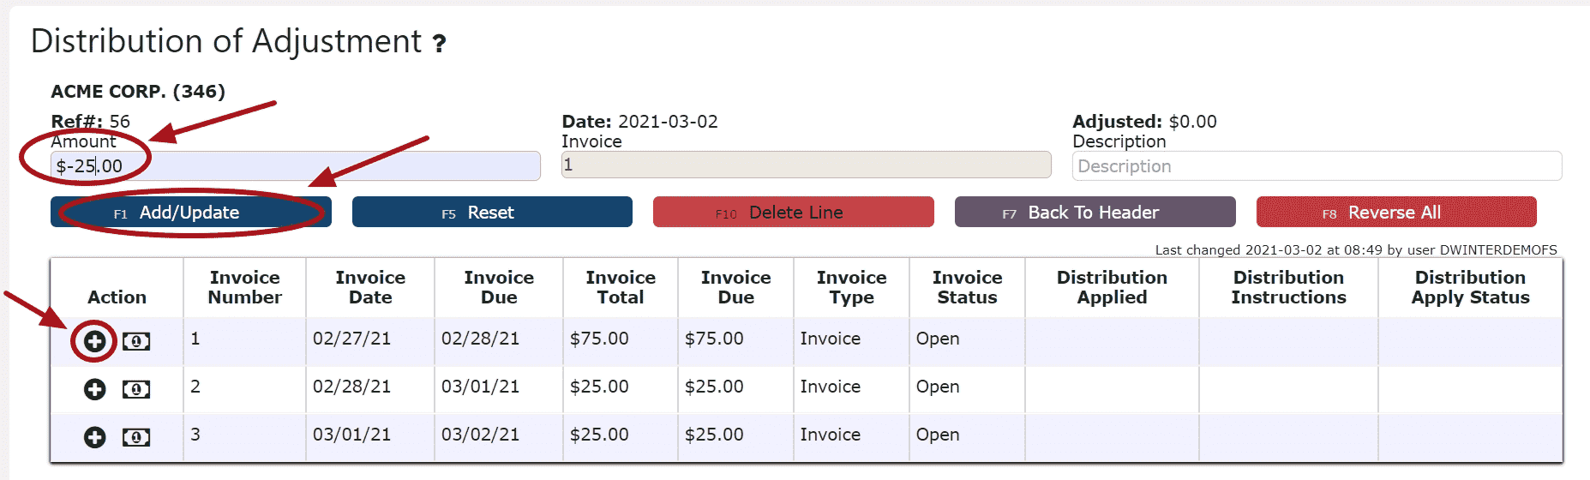
Task: Click the Reverse All button
Action: point(1395,213)
